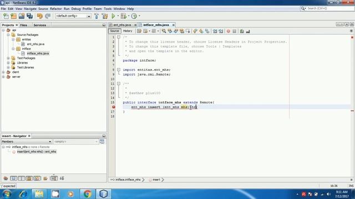Click the editor Last Edit icon
355x199 pixels.
pos(139,31)
